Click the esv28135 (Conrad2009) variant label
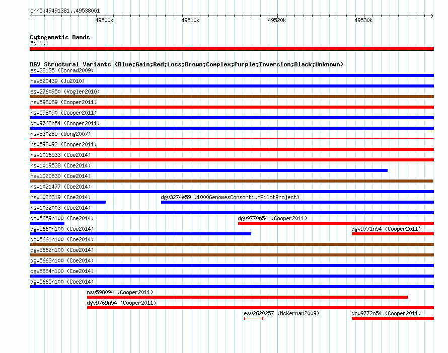Screen dimensions: 448x353 (x=62, y=70)
